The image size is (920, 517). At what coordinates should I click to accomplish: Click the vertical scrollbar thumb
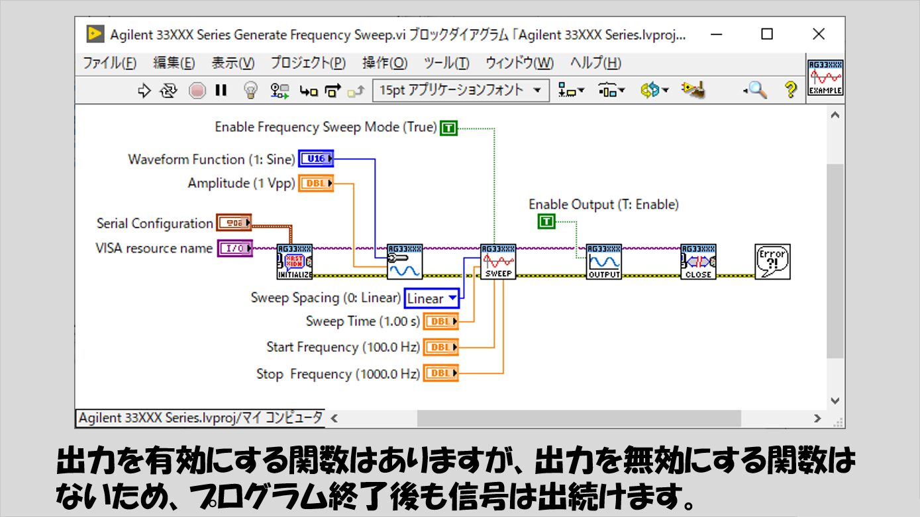click(835, 262)
